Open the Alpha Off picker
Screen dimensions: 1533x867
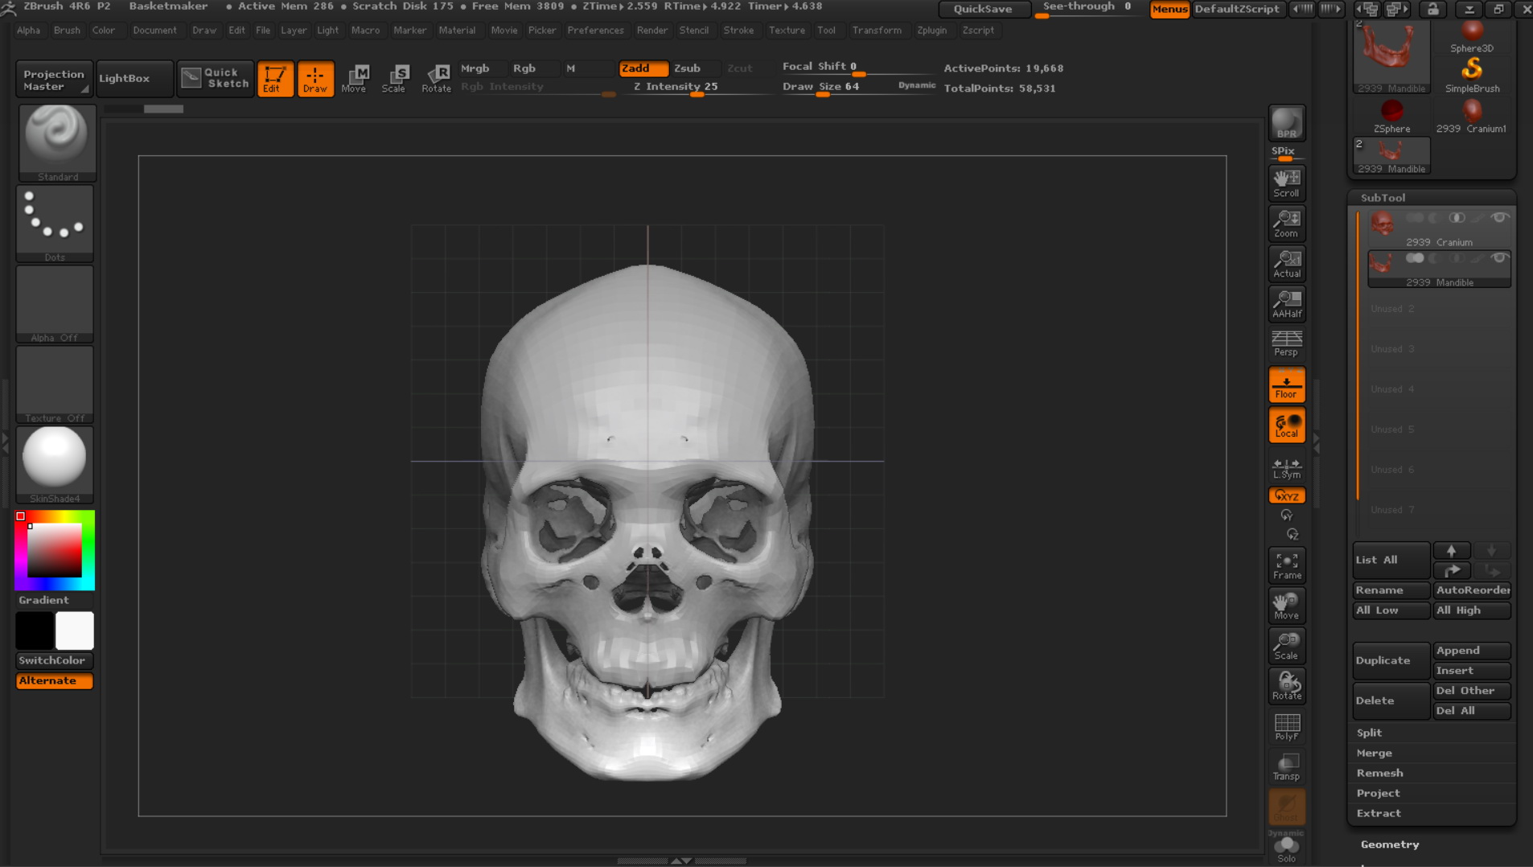point(55,303)
